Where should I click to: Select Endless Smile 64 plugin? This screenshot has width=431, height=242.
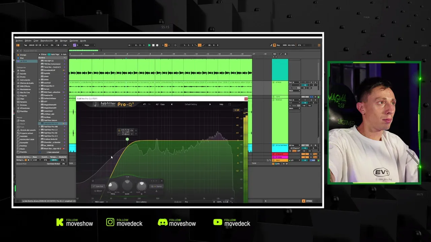pyautogui.click(x=51, y=139)
